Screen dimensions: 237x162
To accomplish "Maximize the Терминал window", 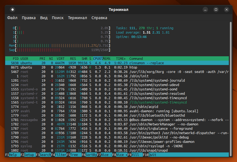I will 216,10.
